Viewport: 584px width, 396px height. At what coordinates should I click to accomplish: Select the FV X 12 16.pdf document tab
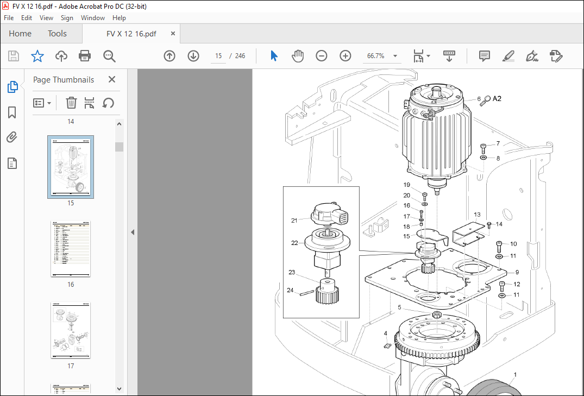(x=131, y=34)
